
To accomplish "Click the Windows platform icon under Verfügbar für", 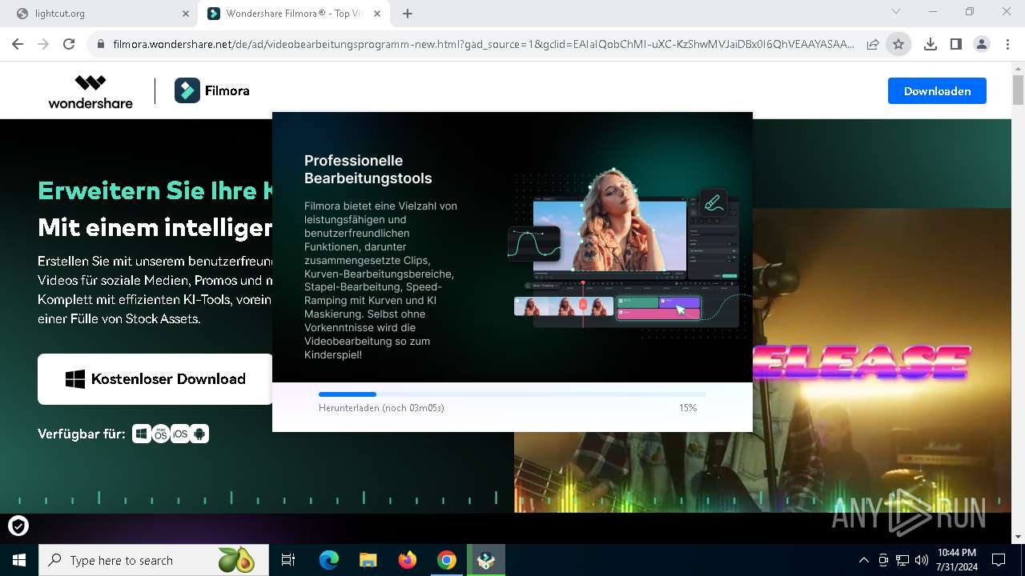I will click(x=142, y=434).
